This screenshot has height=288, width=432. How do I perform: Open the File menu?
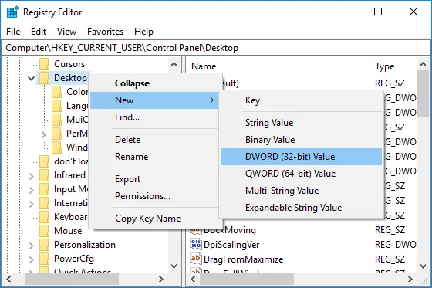point(13,32)
